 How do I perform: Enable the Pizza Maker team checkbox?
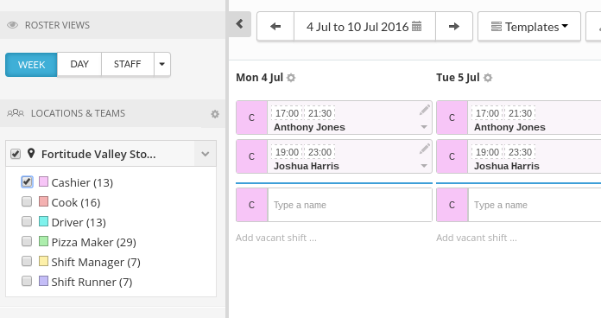click(x=27, y=241)
